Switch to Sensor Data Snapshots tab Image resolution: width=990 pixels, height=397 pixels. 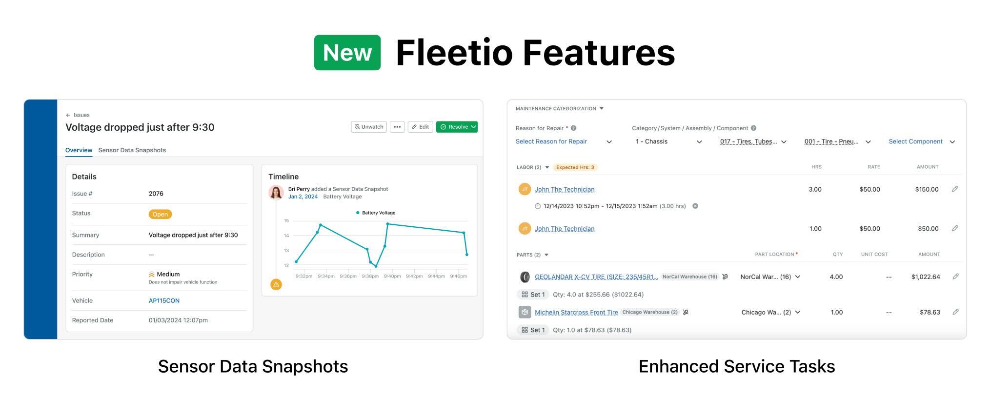click(132, 150)
